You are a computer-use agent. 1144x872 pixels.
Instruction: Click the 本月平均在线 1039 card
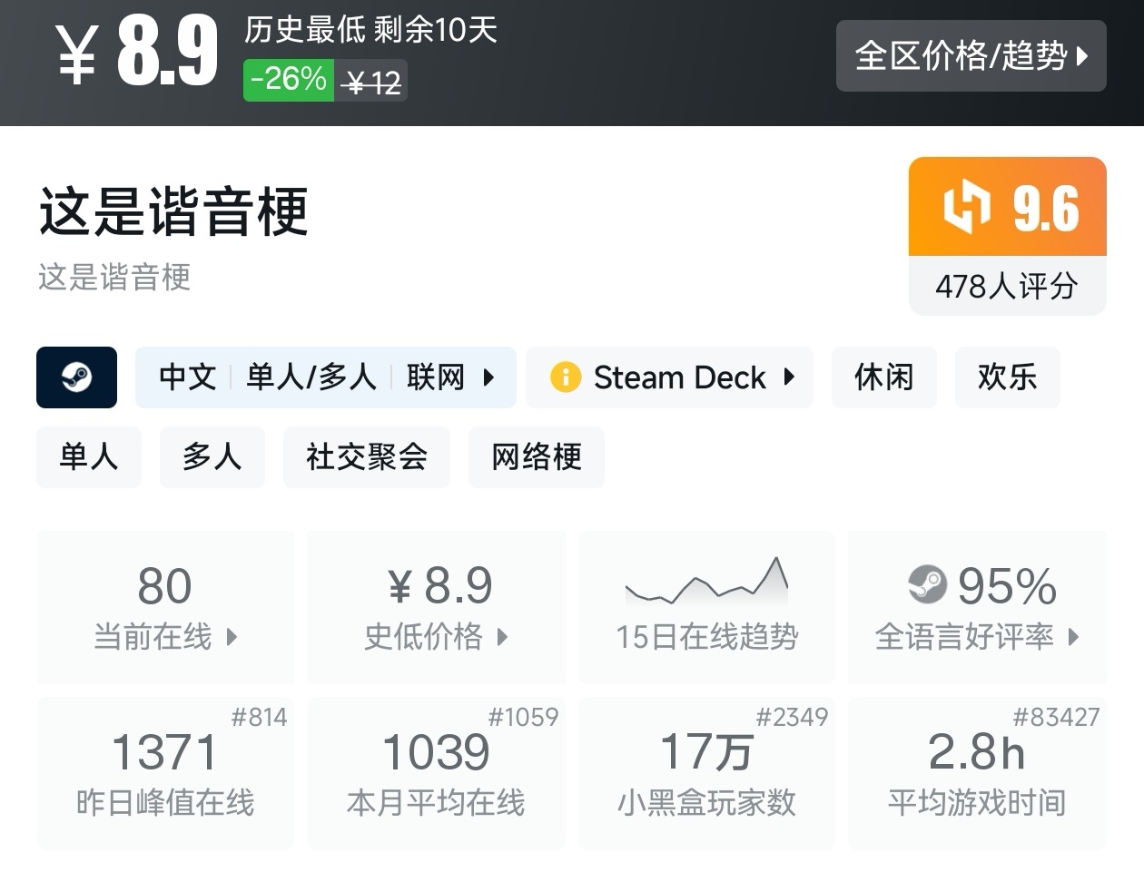(436, 773)
